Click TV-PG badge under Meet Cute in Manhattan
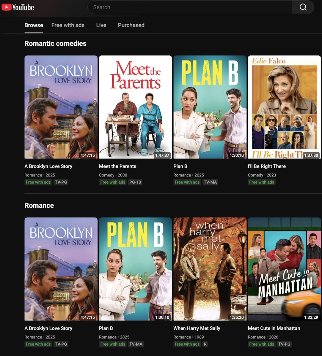Viewport: 322px width, 356px height. point(284,344)
